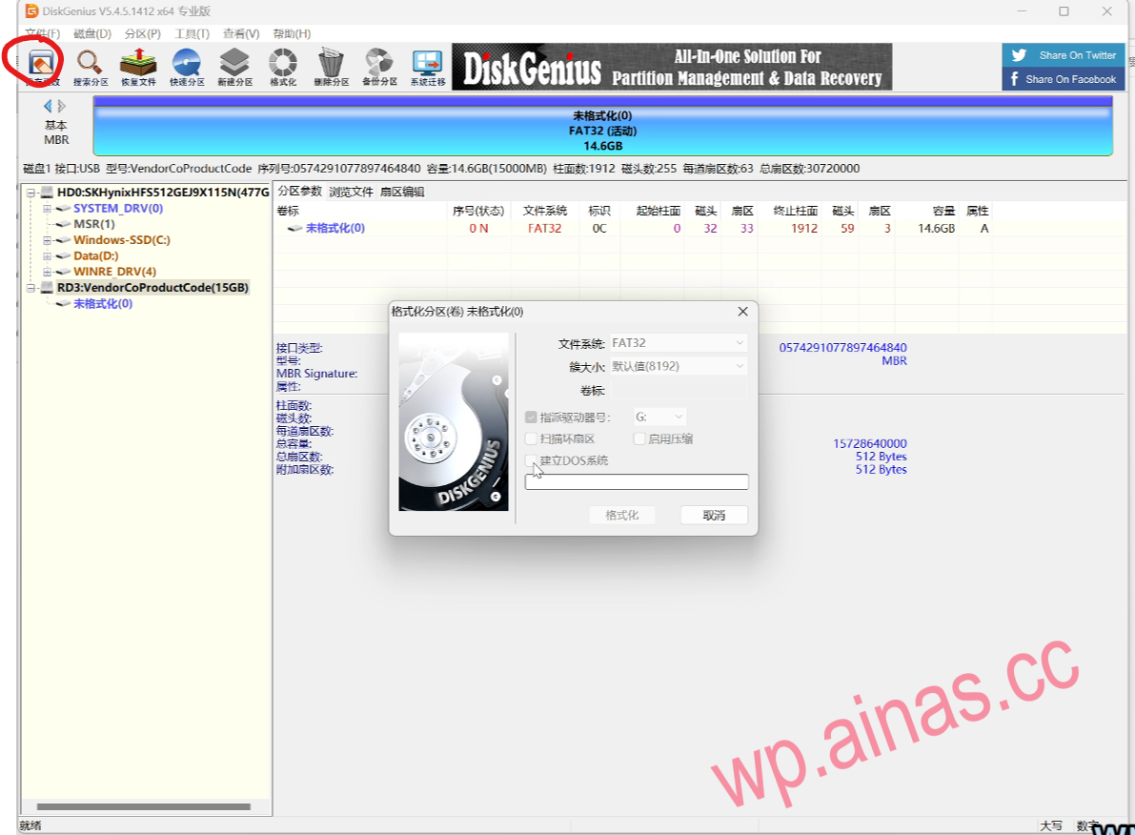Open the 工具(T) menu

pos(192,34)
